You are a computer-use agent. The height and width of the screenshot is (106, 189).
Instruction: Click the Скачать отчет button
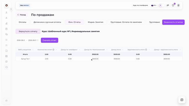coord(49,40)
